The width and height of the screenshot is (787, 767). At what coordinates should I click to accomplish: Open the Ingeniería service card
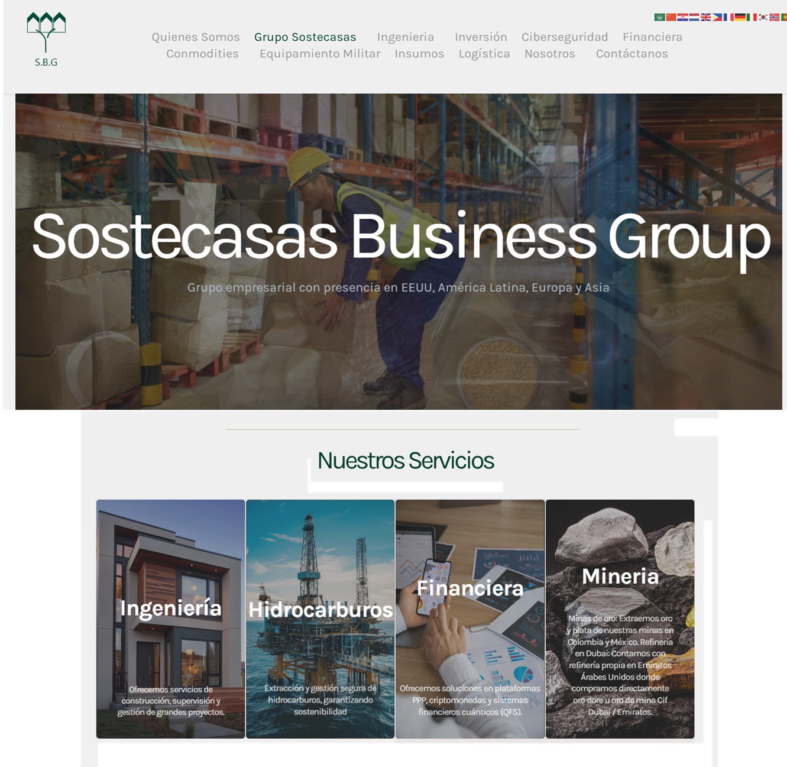click(x=170, y=619)
